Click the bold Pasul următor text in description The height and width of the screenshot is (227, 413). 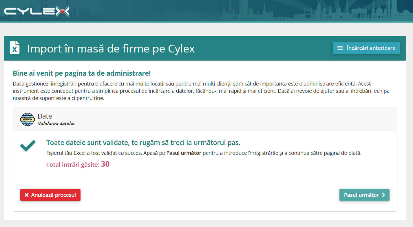(x=184, y=153)
